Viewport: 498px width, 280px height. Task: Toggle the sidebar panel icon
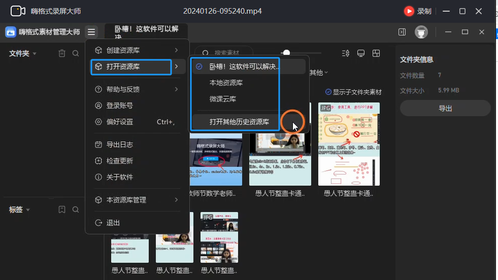402,32
